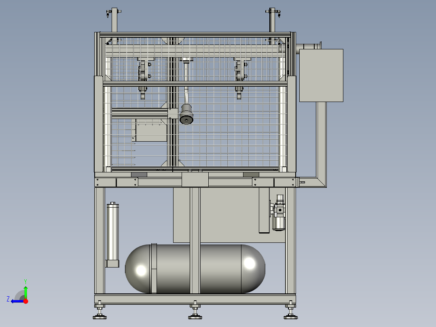Select the large flat panel behind center column
436x327 pixels.
click(229, 215)
